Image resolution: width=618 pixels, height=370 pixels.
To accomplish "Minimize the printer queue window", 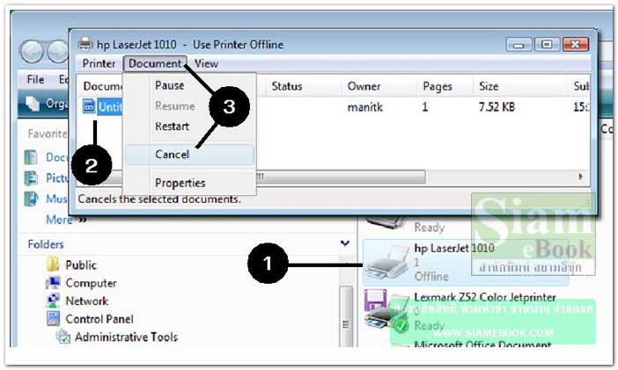I will 519,45.
